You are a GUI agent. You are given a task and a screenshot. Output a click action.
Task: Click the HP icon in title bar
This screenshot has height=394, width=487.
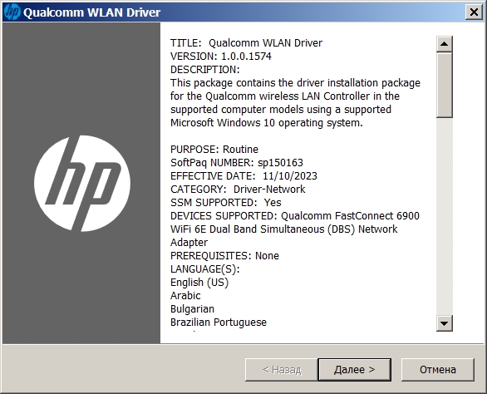(12, 12)
